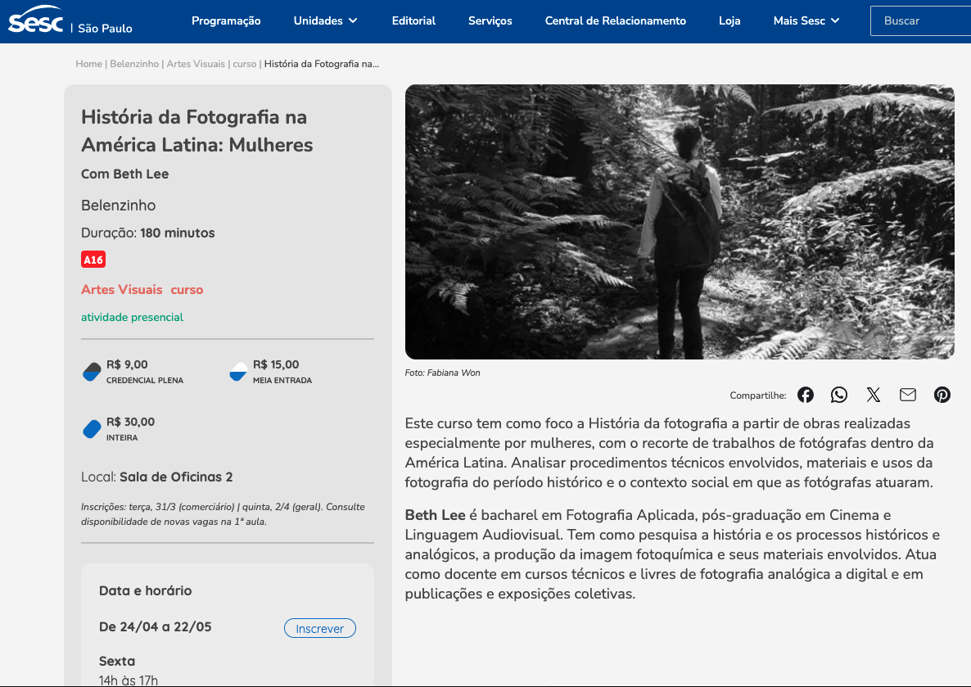Click the Credencial Plena ticket icon
The image size is (971, 687).
coord(92,372)
